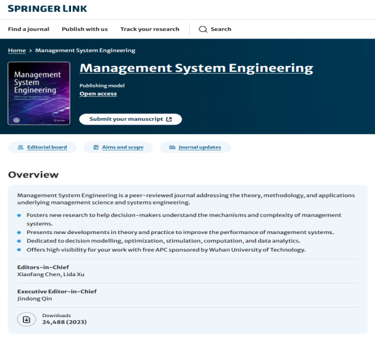
Task: Click the Management System Engineering title link
Action: [197, 68]
